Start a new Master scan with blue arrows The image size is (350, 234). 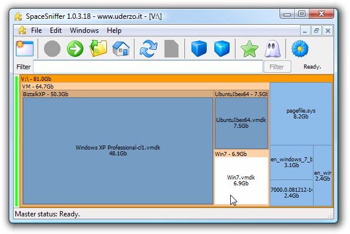coord(148,49)
